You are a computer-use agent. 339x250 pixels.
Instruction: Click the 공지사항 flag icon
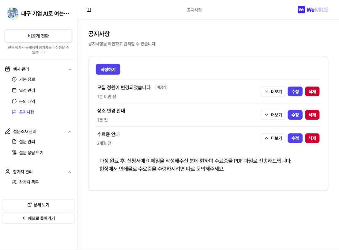[14, 112]
